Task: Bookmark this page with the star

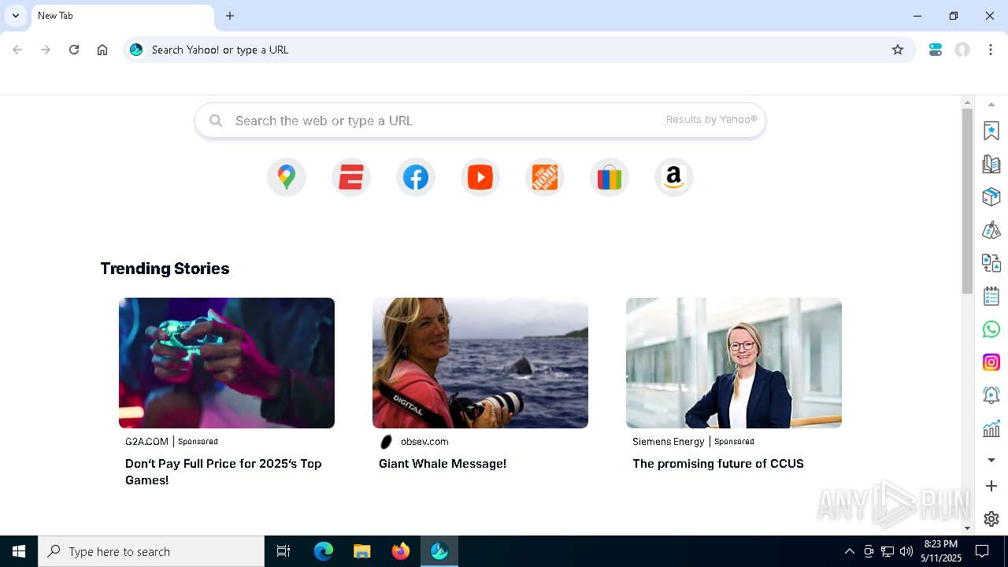Action: coord(898,50)
